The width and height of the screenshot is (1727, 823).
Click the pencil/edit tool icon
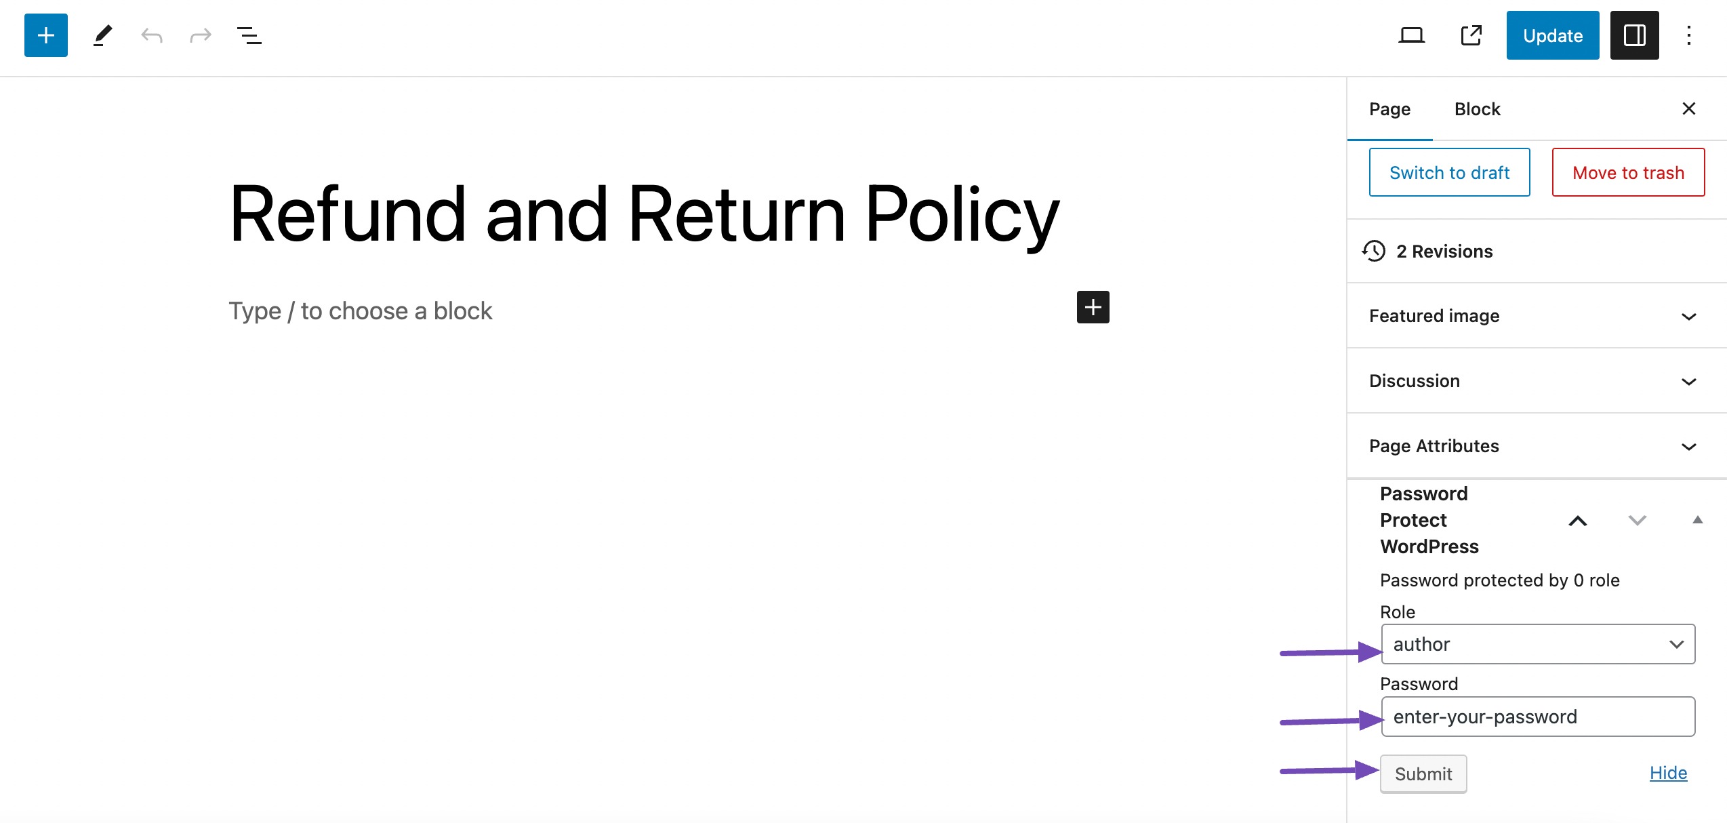[100, 34]
